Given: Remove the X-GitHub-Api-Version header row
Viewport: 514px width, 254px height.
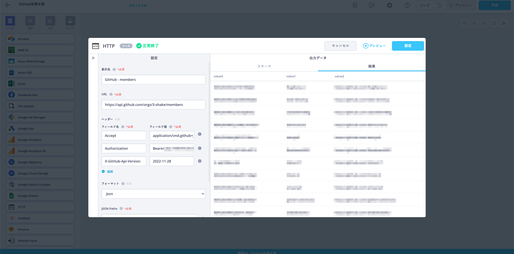Looking at the screenshot, I should (x=200, y=161).
